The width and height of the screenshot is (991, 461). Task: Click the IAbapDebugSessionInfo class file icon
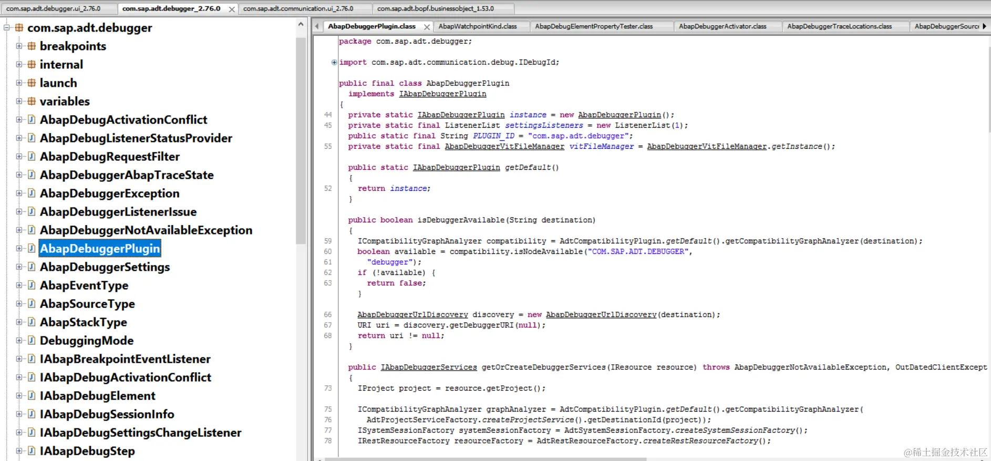32,414
